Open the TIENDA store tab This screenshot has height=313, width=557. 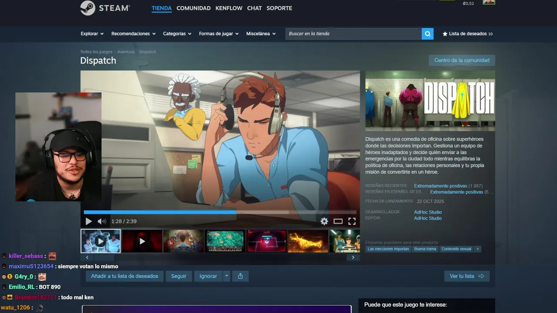tap(161, 8)
